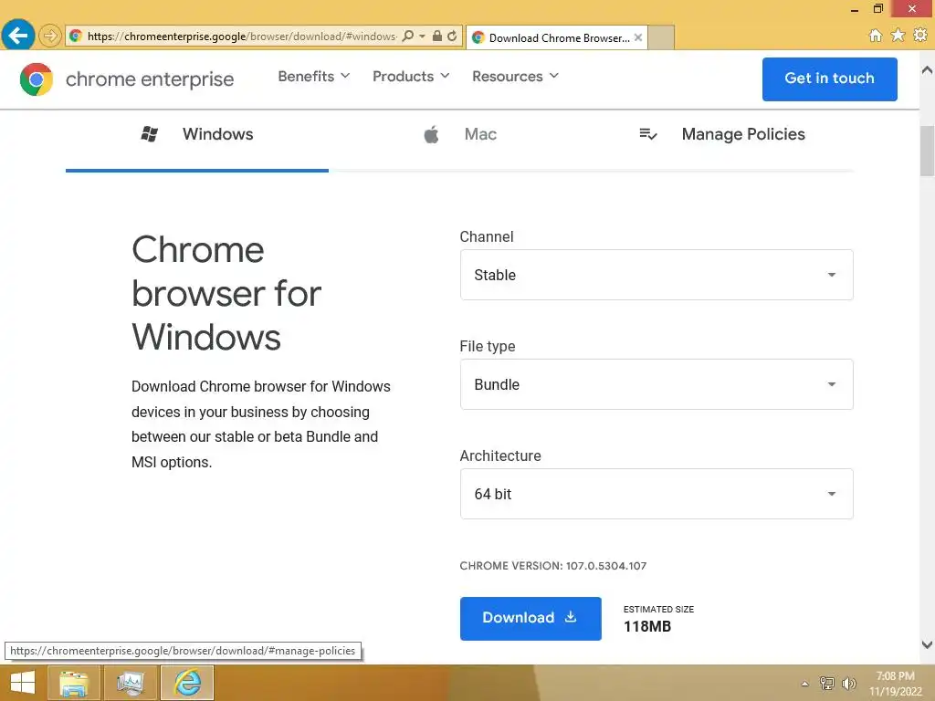Open the address bar autocomplete dropdown arrow
This screenshot has width=935, height=701.
tap(422, 36)
